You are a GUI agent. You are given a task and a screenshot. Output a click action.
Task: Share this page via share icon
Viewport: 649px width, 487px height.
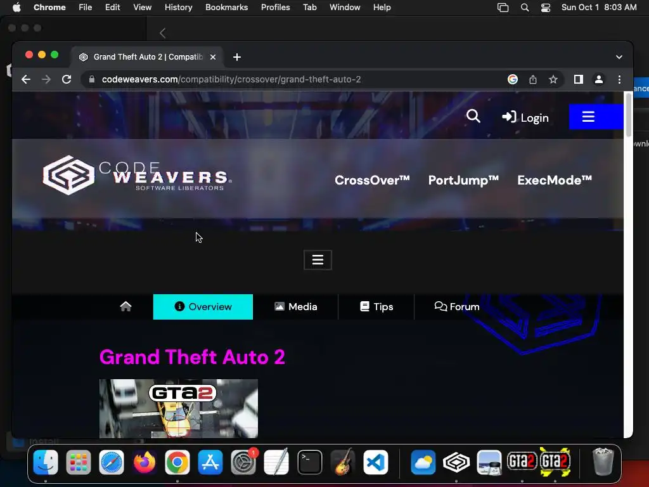tap(533, 79)
